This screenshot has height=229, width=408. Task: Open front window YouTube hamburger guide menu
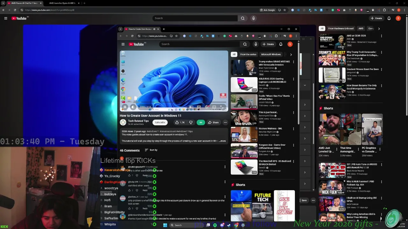(x=123, y=44)
